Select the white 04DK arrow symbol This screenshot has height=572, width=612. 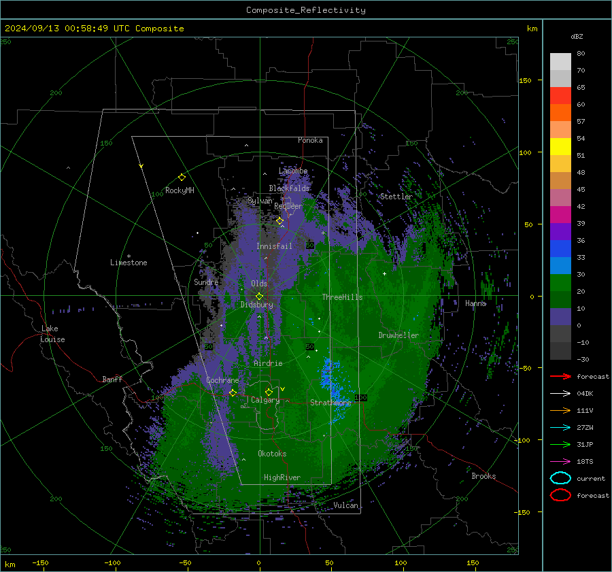[560, 394]
